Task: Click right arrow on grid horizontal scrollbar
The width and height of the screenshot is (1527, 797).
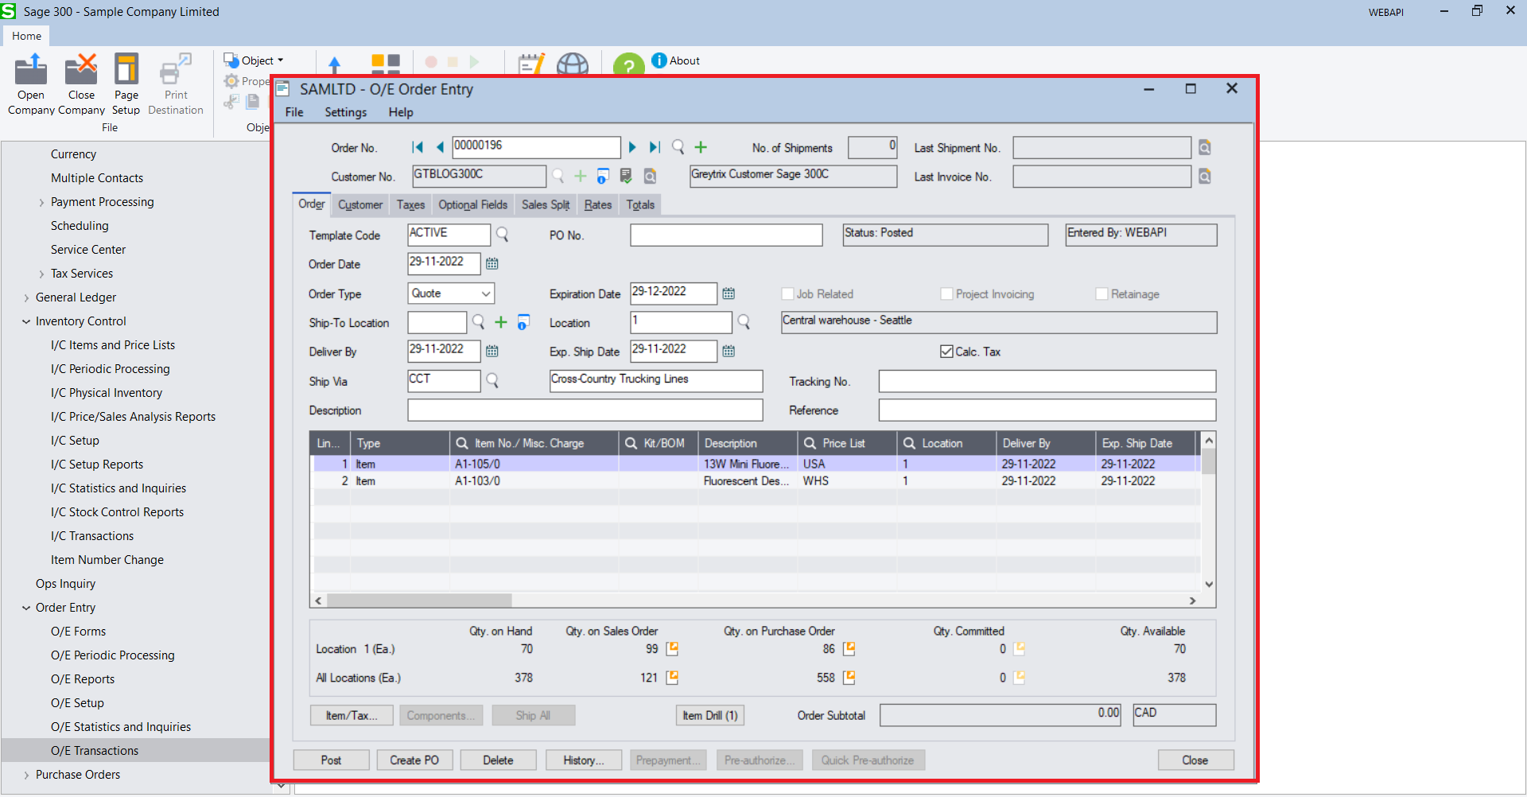Action: [x=1192, y=601]
